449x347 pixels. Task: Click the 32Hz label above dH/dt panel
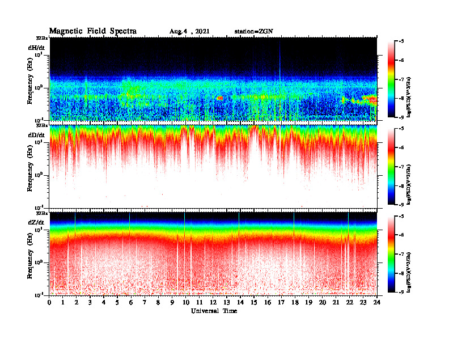point(42,38)
